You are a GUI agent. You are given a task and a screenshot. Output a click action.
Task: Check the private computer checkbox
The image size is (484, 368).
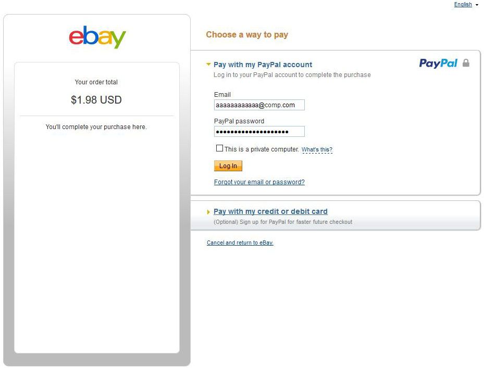coord(219,148)
